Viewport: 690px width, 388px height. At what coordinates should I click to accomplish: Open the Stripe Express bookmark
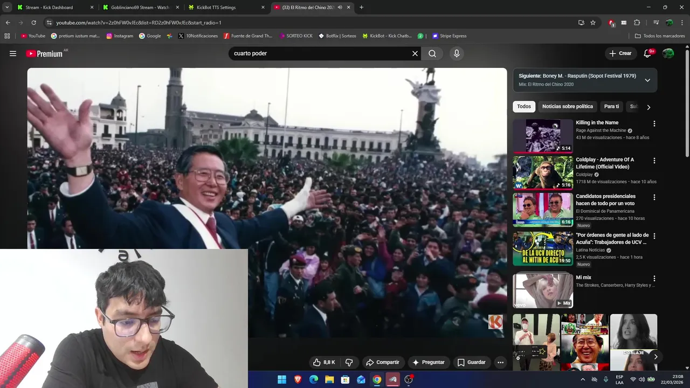click(449, 36)
